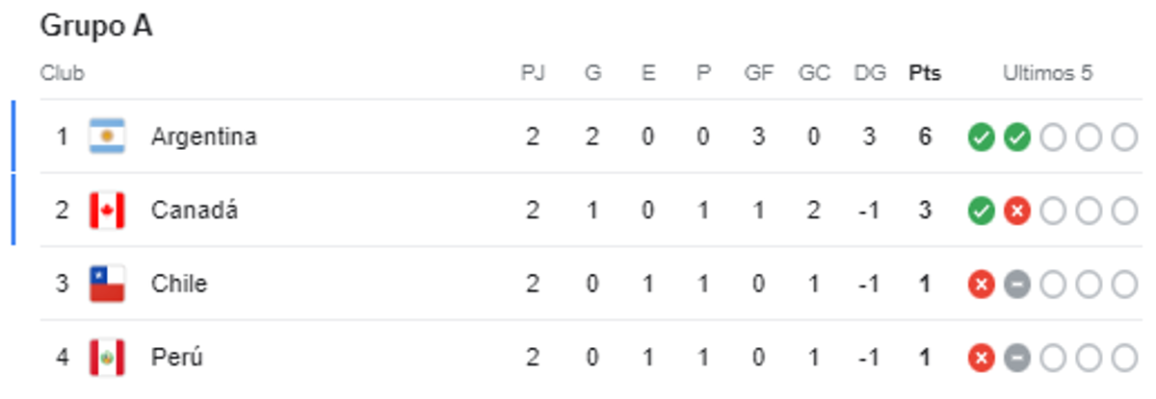The image size is (1156, 399).
Task: Click Perú's gray draw icon
Action: click(x=1016, y=359)
